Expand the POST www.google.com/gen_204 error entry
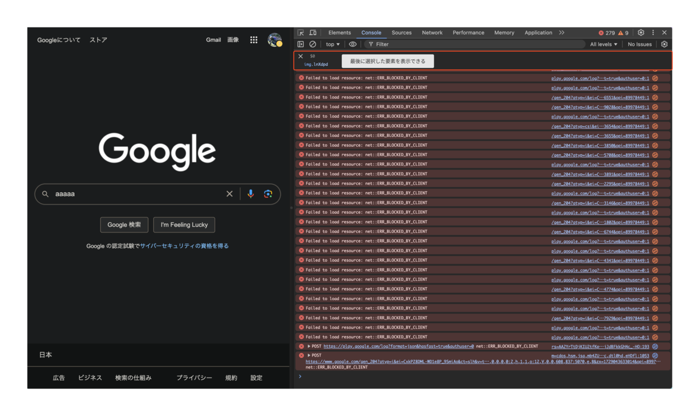This screenshot has width=700, height=416. (309, 355)
